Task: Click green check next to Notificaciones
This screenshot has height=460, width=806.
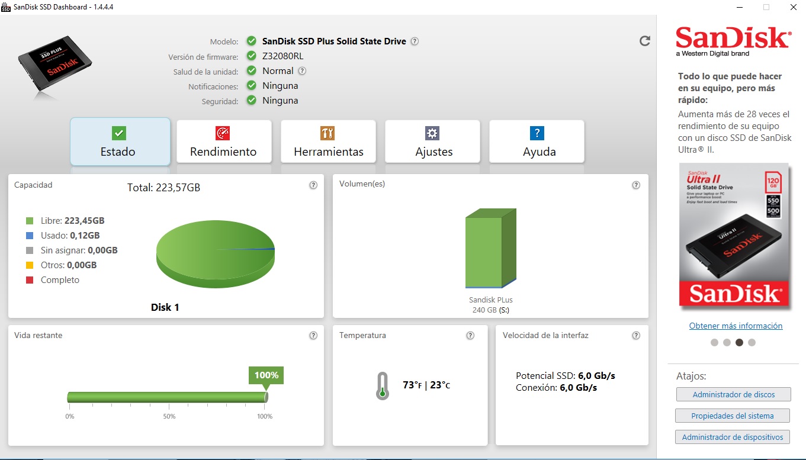Action: point(252,86)
